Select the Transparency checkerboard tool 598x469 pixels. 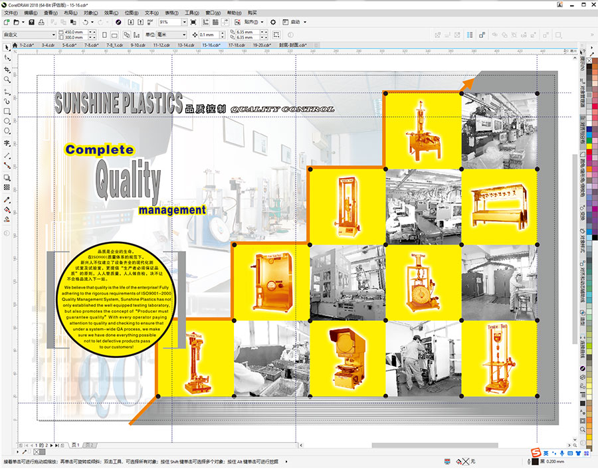click(x=7, y=188)
